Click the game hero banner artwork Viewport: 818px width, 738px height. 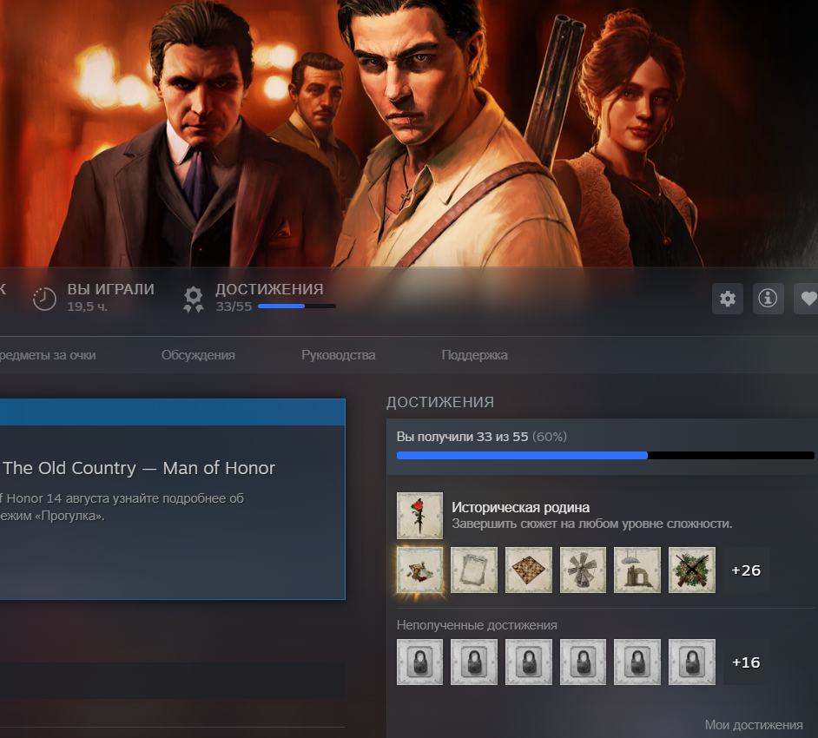tap(409, 133)
